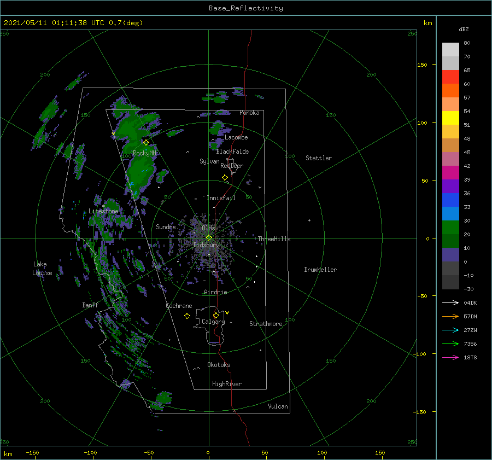
Task: Click the magenta 18TS arrow in legend
Action: coord(450,357)
